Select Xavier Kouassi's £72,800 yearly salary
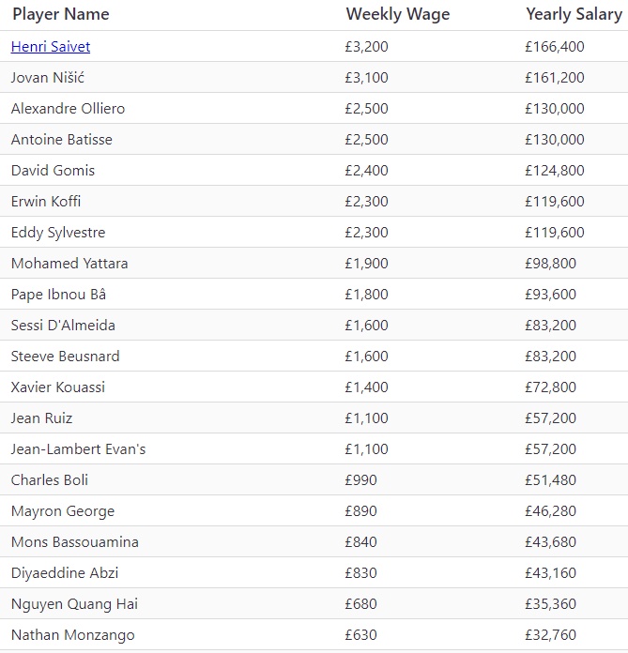This screenshot has width=628, height=653. [550, 387]
